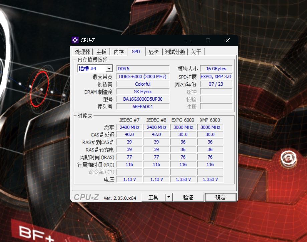View the 关于 tab
Viewport: 307px width, 242px height.
click(196, 52)
